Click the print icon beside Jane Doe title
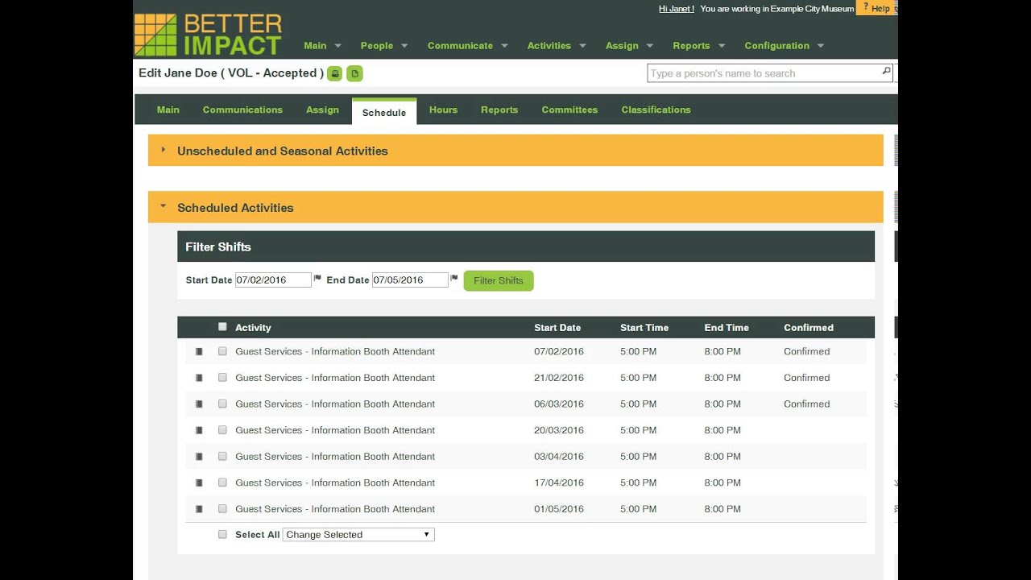The height and width of the screenshot is (580, 1031). (x=335, y=73)
